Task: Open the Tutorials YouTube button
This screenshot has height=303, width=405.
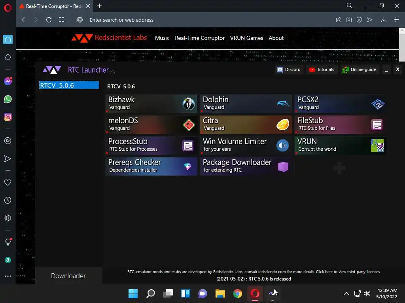Action: coord(322,69)
